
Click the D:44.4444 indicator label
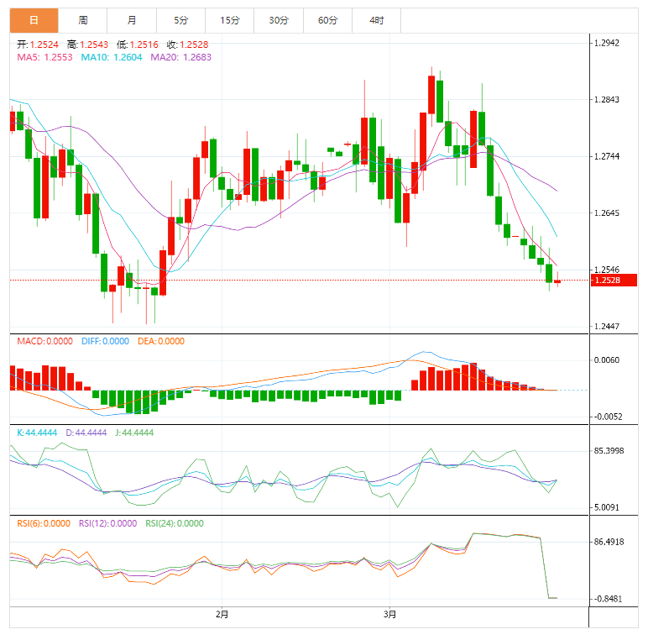point(86,433)
